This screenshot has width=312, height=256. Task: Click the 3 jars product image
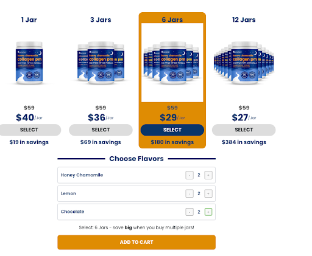101,63
